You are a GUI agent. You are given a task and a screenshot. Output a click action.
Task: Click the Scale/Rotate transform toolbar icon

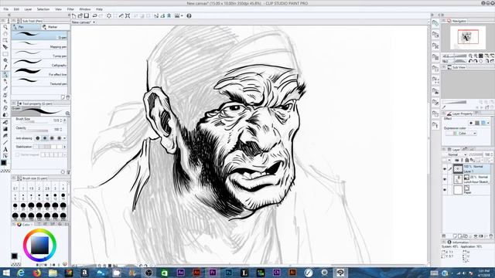coord(128,15)
